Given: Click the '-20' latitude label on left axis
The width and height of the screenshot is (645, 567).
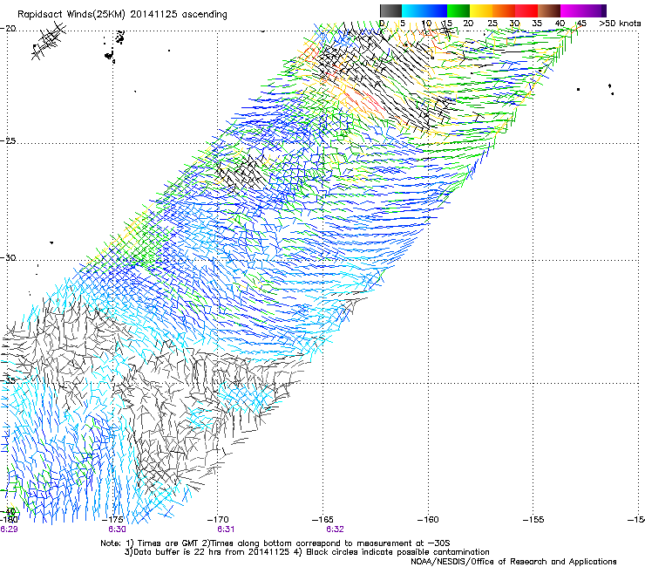Looking at the screenshot, I should [x=8, y=29].
